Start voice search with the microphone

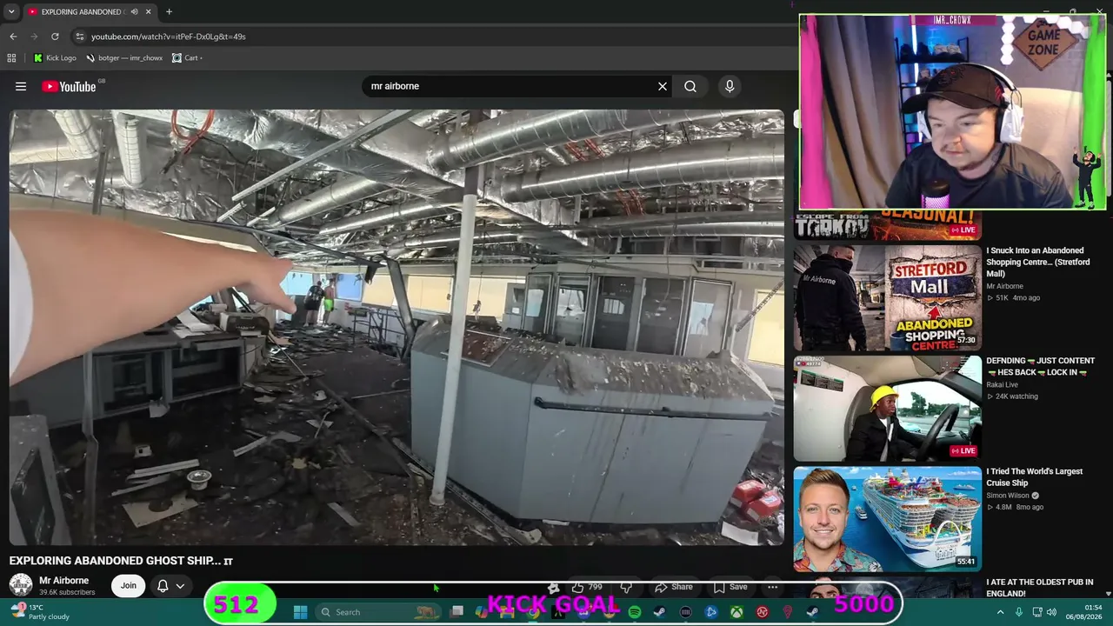pyautogui.click(x=730, y=86)
